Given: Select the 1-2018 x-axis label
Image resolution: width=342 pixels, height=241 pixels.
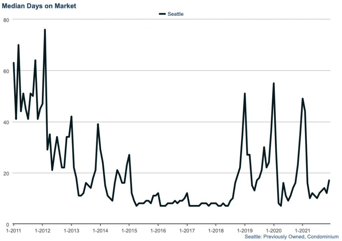Looking at the screenshot, I should point(216,231).
